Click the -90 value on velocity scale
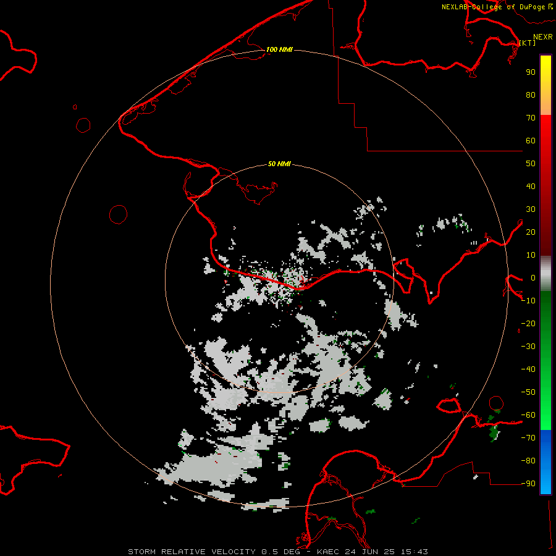 pyautogui.click(x=528, y=484)
